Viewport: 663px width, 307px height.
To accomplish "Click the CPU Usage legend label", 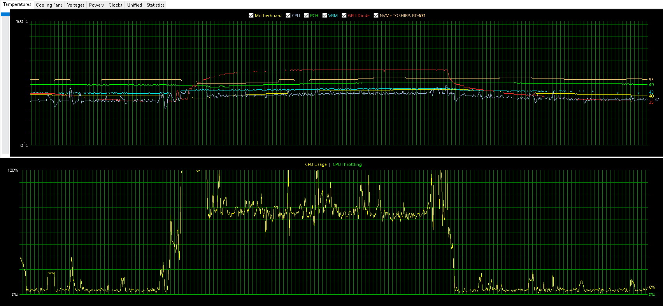I will (316, 164).
